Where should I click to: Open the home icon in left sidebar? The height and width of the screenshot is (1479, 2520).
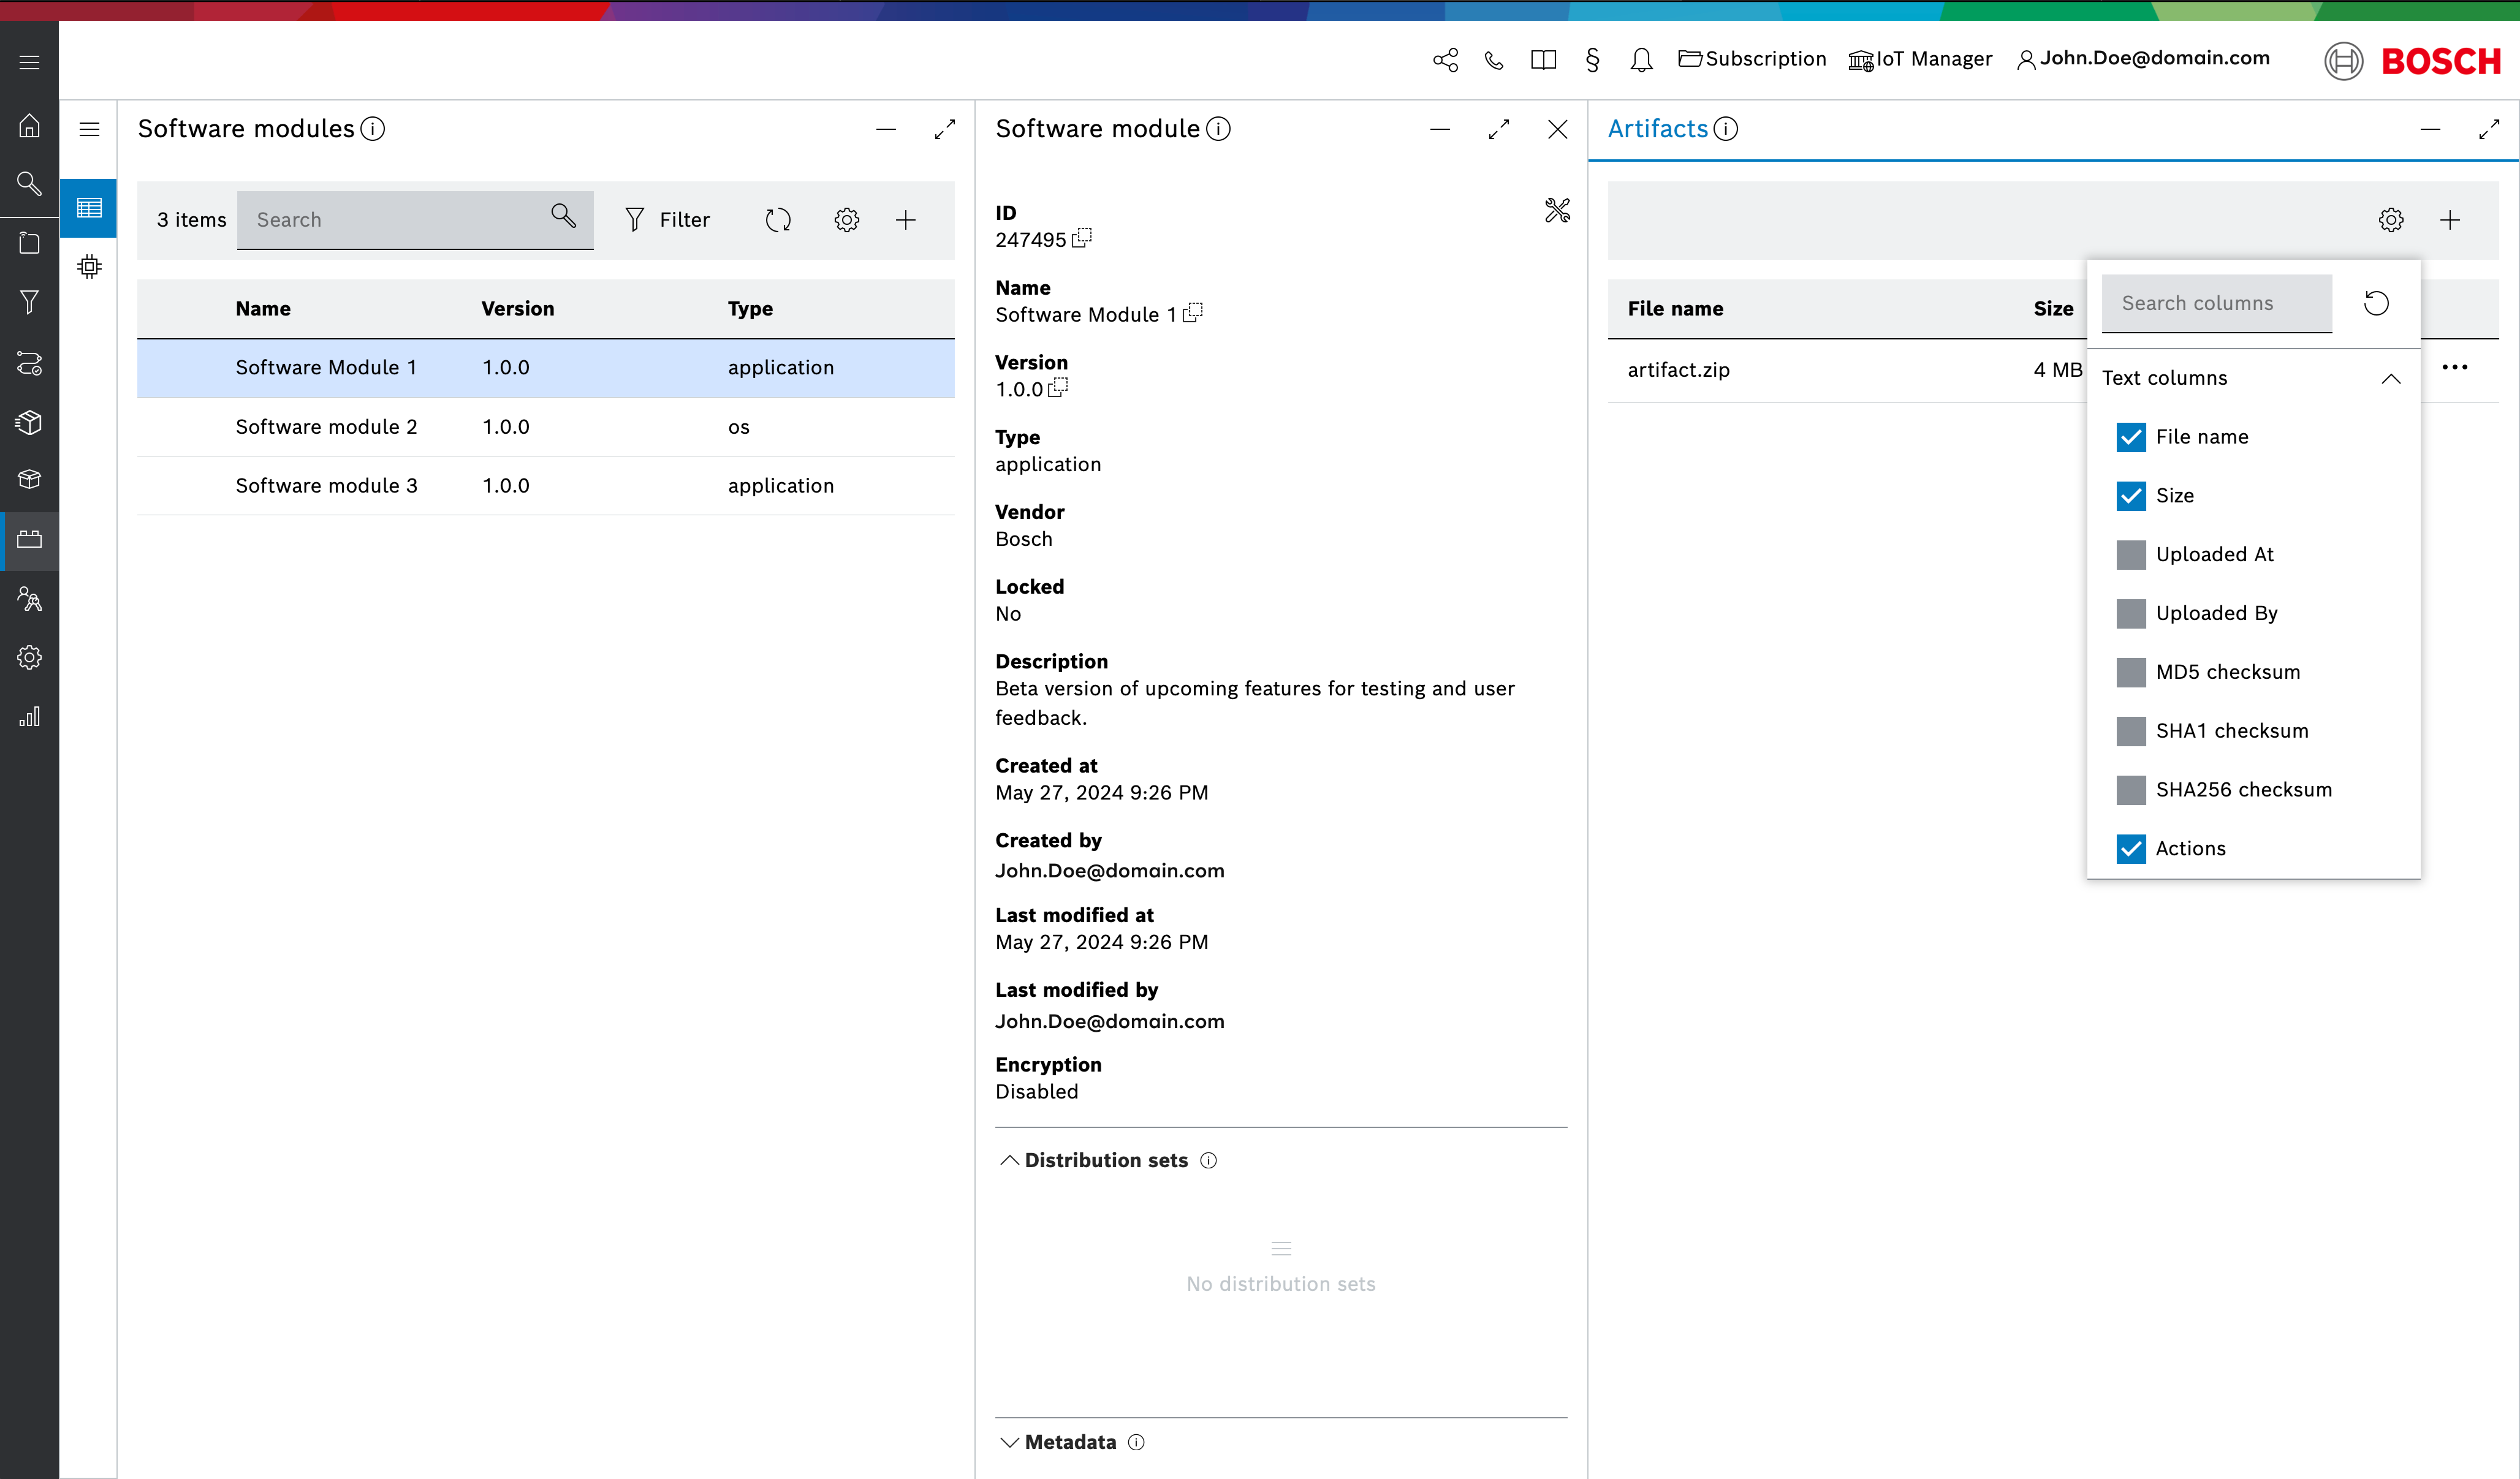coord(29,125)
